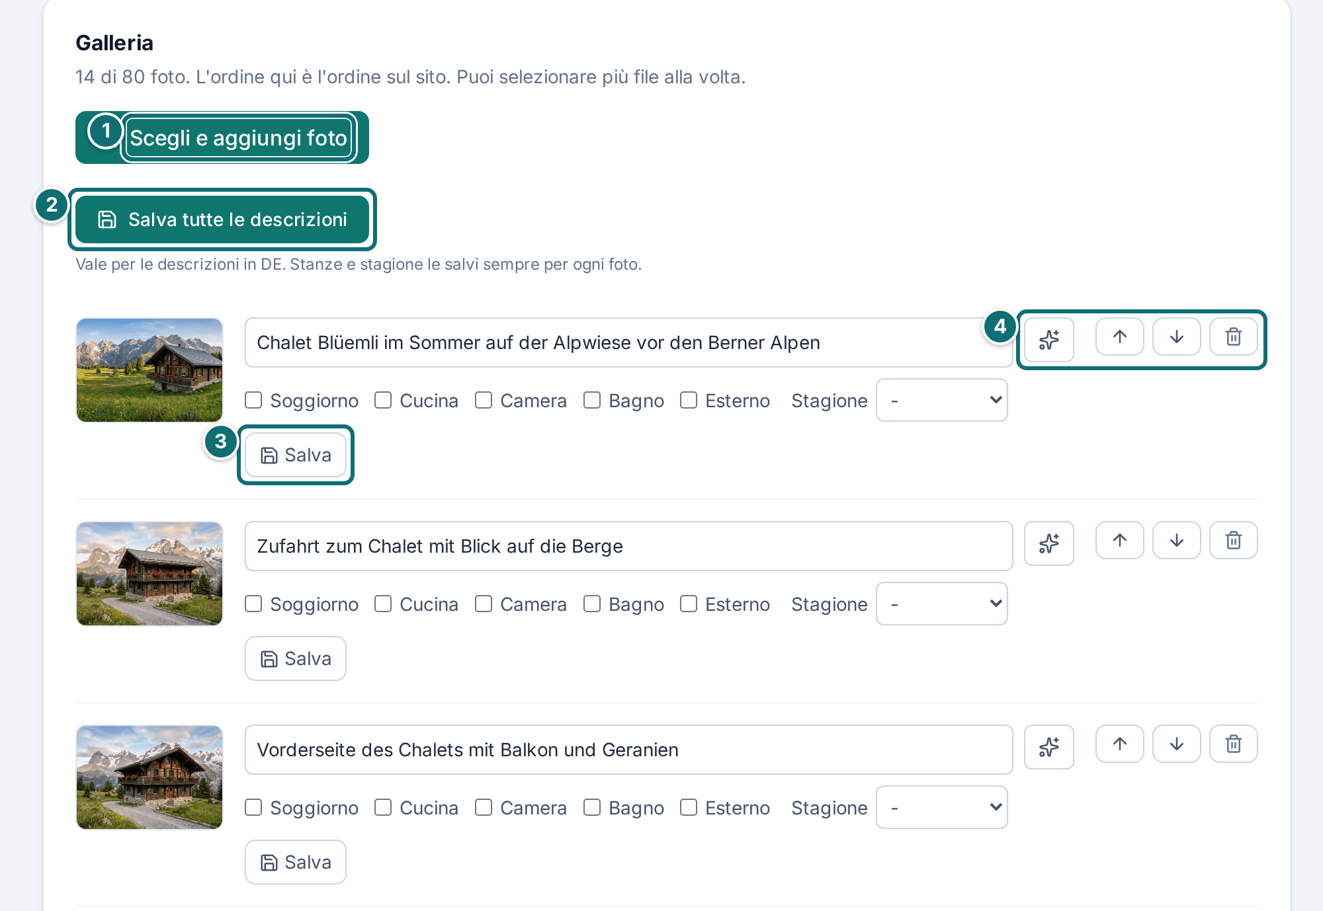Open the Zufahrt zum Chalet thumbnail
Image resolution: width=1323 pixels, height=911 pixels.
tap(149, 574)
